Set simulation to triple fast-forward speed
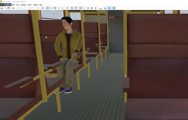 click(92, 8)
